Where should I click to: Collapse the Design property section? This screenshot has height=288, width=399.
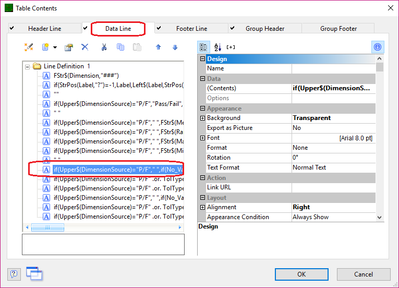pos(202,59)
